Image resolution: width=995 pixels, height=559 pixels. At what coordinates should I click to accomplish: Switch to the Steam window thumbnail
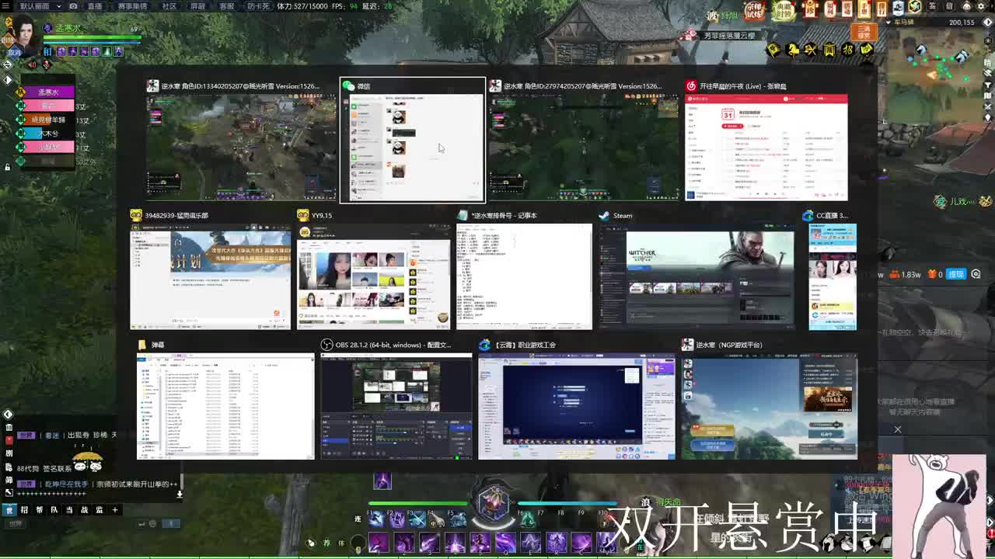click(x=696, y=270)
